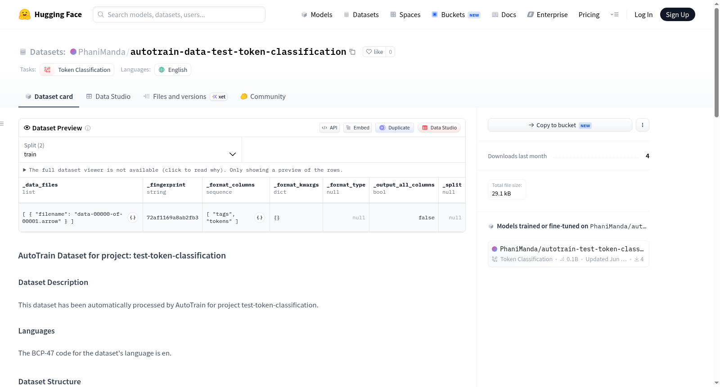
Task: Expand the full dataset viewer not available message
Action: click(183, 170)
